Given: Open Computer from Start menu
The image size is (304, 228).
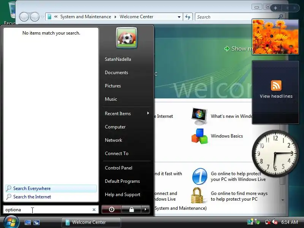Looking at the screenshot, I should tap(115, 127).
